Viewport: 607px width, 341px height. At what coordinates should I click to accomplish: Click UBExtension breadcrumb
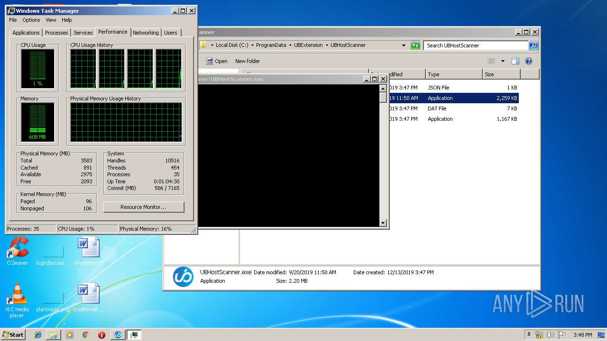(x=308, y=45)
